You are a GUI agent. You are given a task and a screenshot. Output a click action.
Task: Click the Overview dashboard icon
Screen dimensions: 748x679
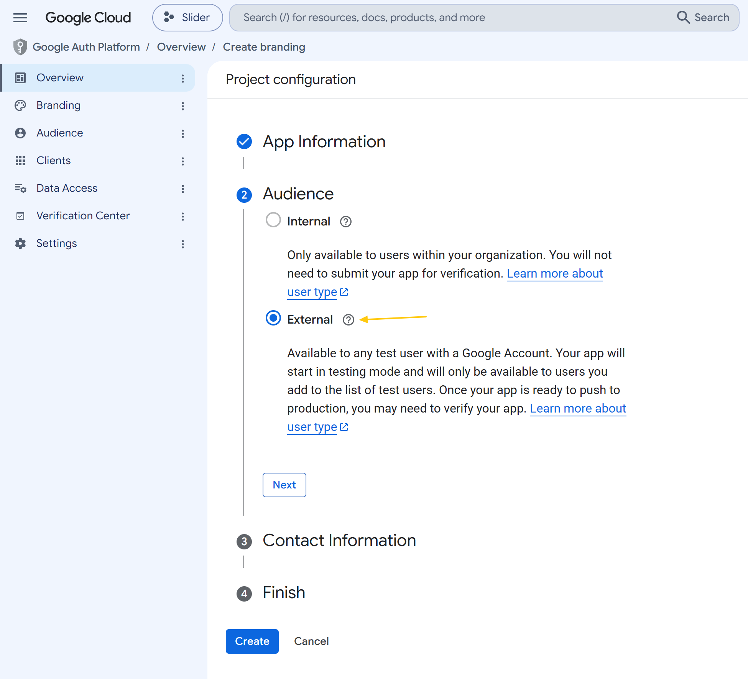tap(20, 78)
